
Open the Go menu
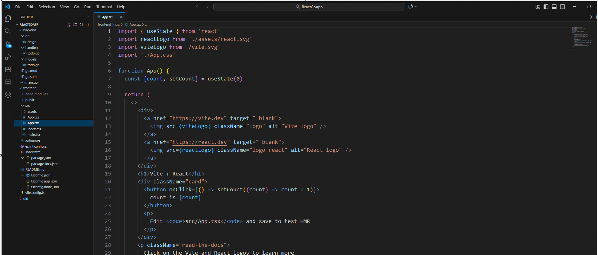[x=76, y=7]
